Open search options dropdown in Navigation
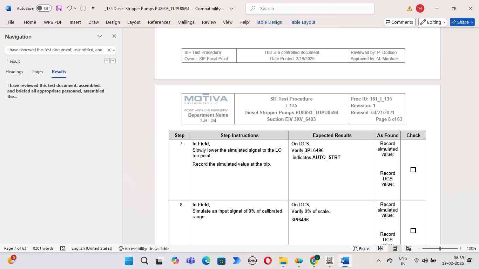Image resolution: width=479 pixels, height=269 pixels. [114, 50]
